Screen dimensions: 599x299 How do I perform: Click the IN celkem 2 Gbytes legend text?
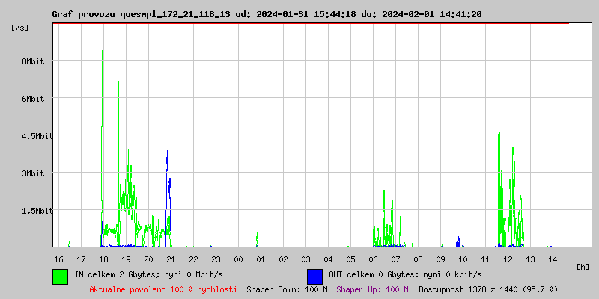[148, 274]
